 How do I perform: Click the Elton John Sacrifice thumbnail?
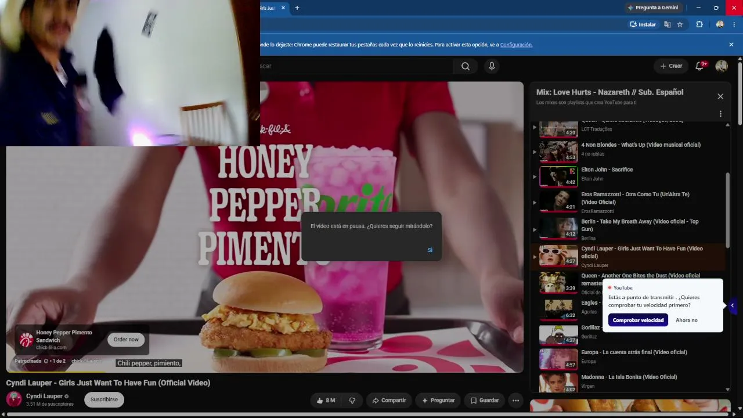pyautogui.click(x=558, y=176)
